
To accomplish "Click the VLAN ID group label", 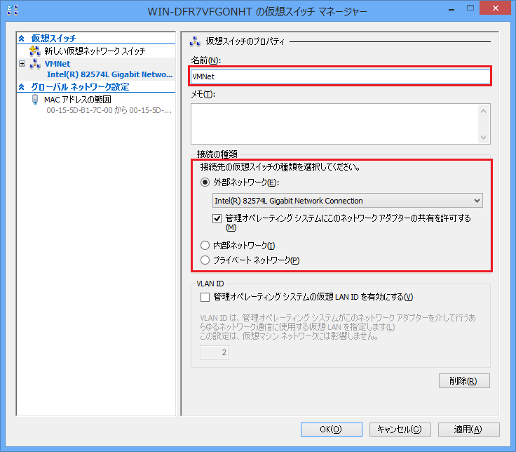I will 210,284.
